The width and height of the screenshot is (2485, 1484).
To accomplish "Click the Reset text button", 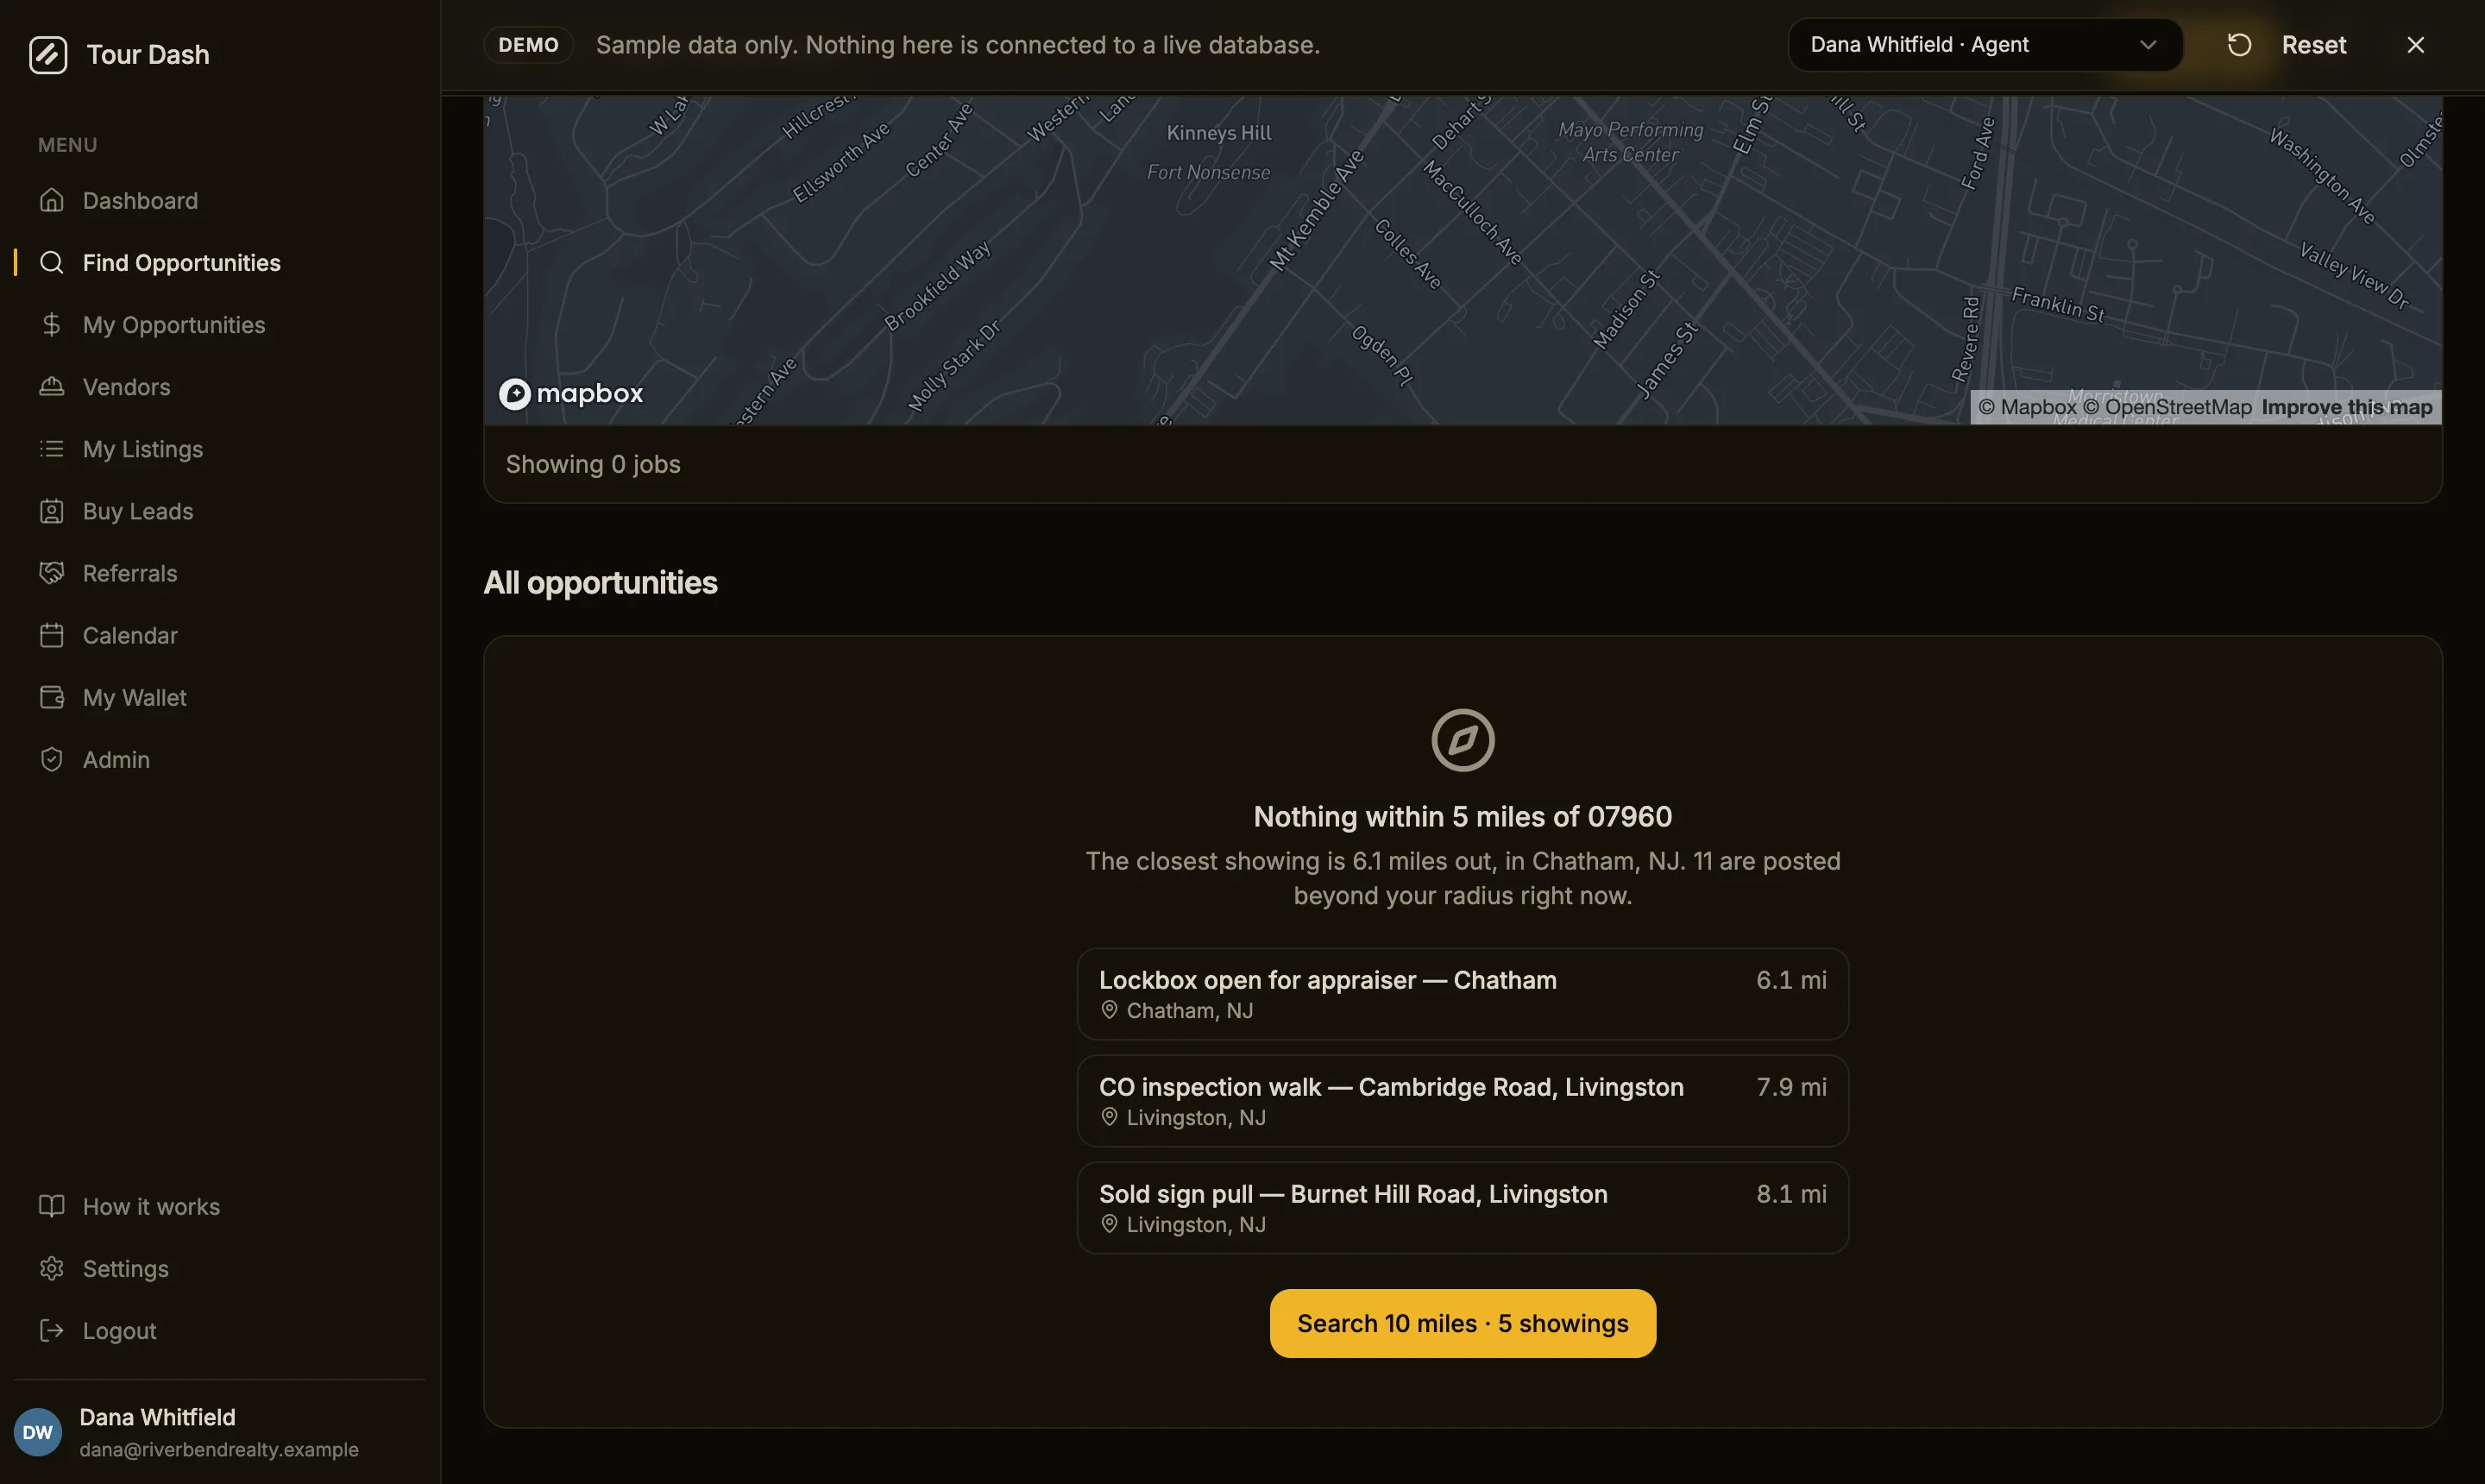I will tap(2313, 45).
